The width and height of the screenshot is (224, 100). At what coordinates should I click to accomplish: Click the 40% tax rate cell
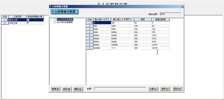(x=143, y=45)
